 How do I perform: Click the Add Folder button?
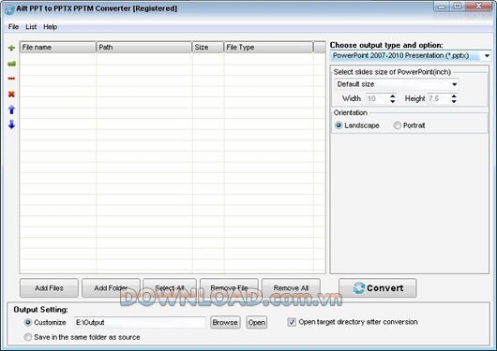tap(111, 288)
